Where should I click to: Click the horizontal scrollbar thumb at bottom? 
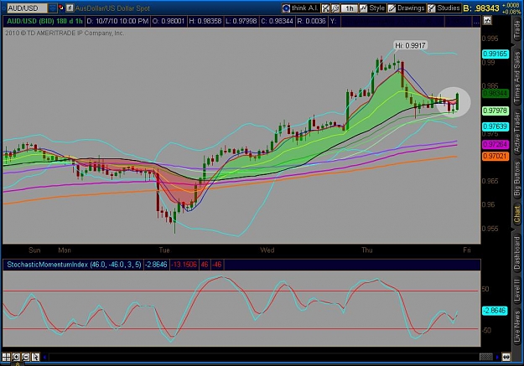tap(486, 357)
